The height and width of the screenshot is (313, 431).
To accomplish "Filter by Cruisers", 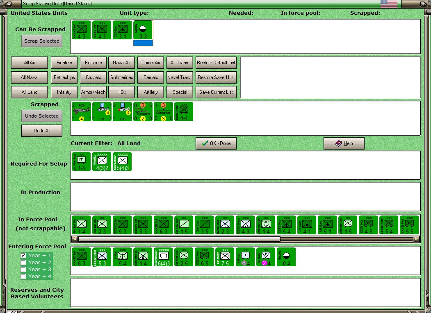I will [x=93, y=77].
